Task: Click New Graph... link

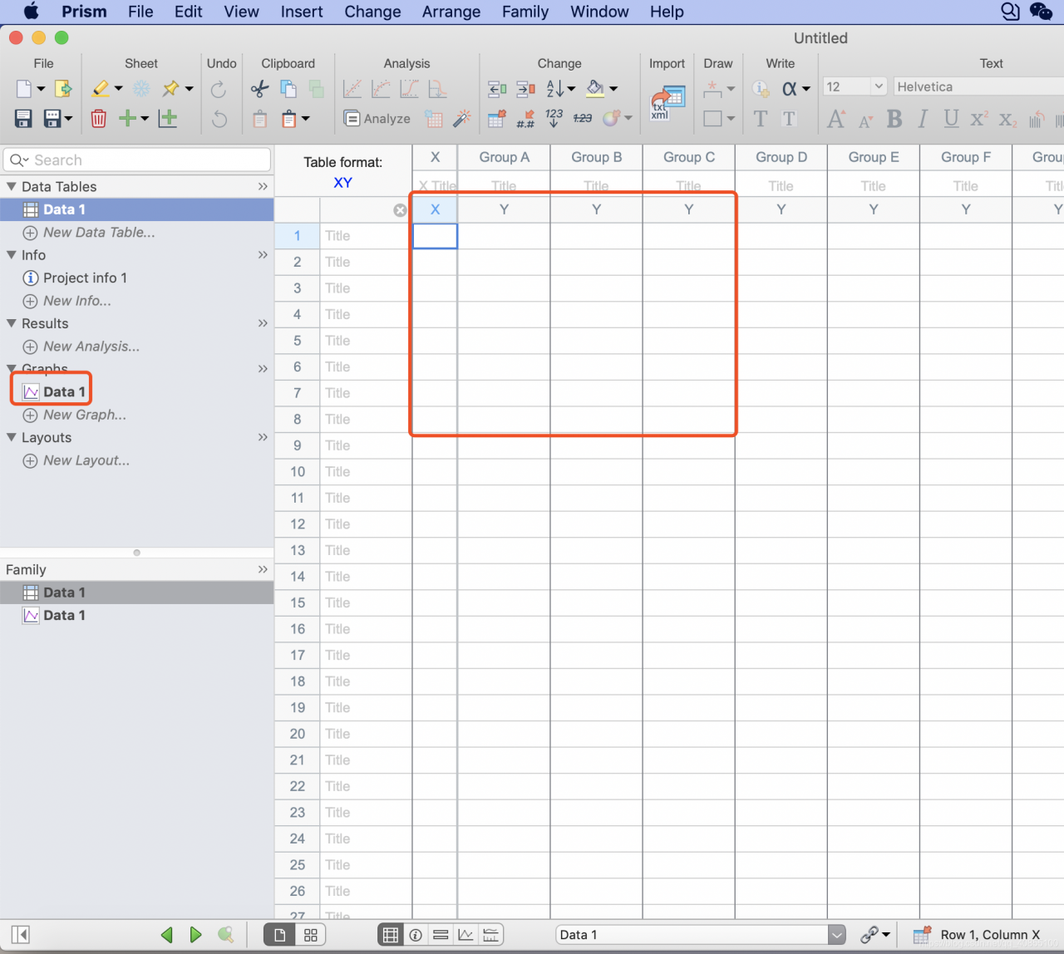Action: [85, 415]
